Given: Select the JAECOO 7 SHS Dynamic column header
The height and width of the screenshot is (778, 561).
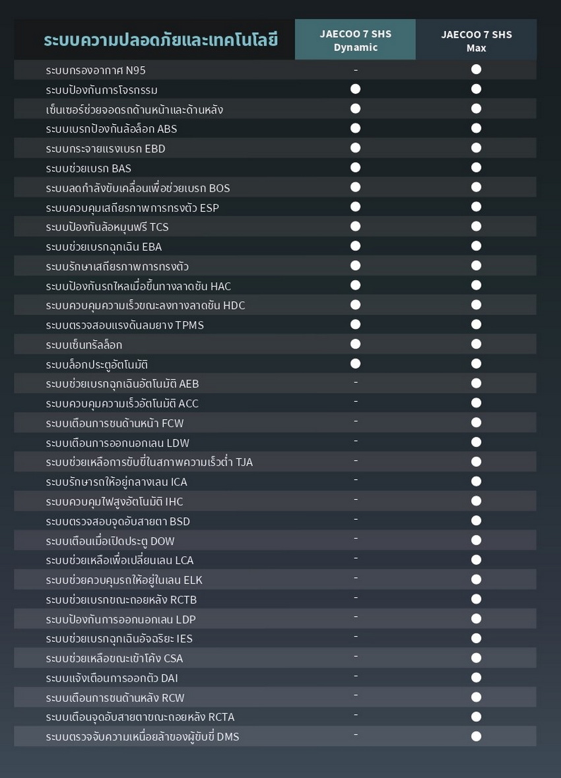Looking at the screenshot, I should [355, 40].
